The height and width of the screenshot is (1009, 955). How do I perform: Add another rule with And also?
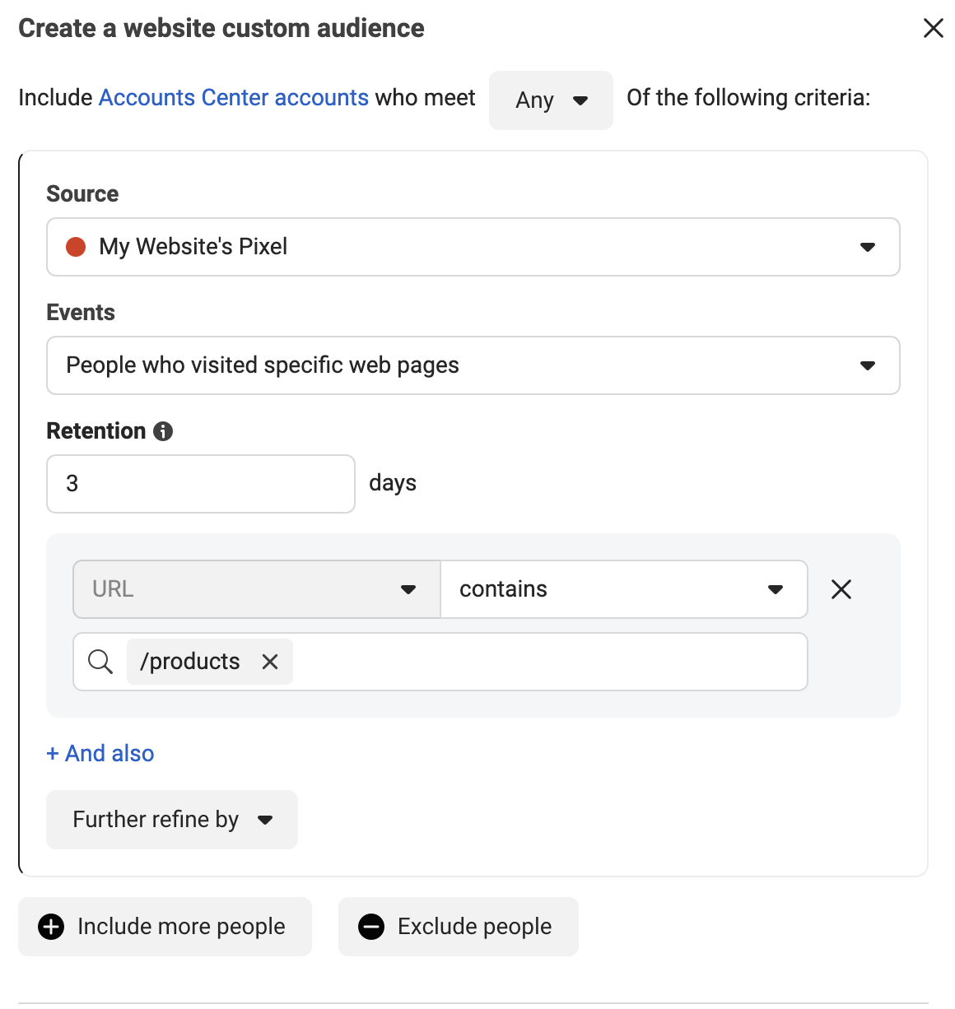[100, 753]
